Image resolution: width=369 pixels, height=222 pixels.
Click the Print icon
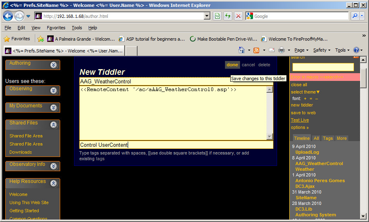282,50
